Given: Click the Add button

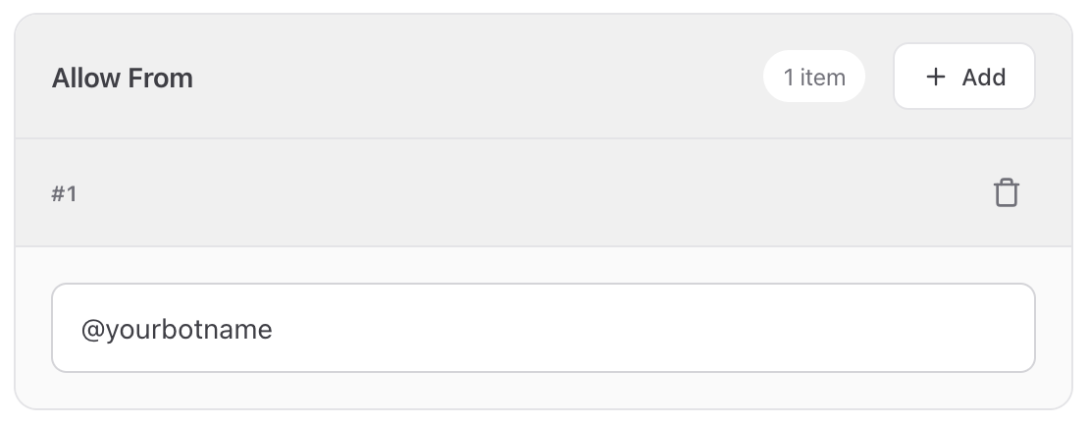Looking at the screenshot, I should 963,77.
